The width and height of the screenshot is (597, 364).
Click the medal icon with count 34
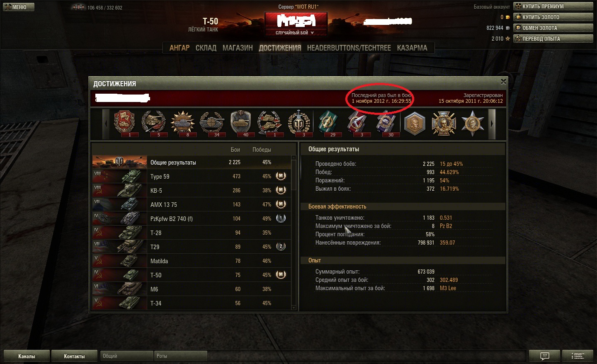[212, 123]
